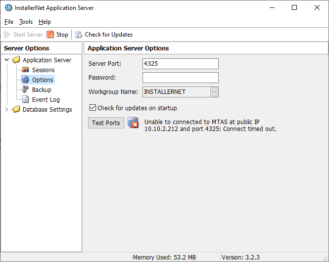Screen dimensions: 329x262
Task: Open the File menu
Action: point(9,22)
